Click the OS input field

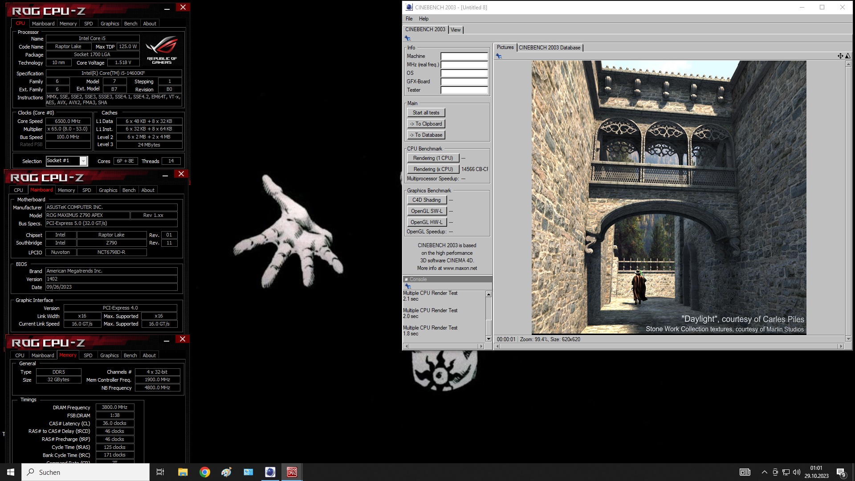464,73
